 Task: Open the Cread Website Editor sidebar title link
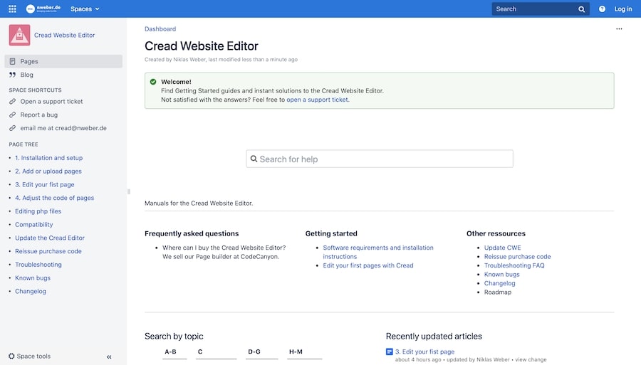pos(65,35)
